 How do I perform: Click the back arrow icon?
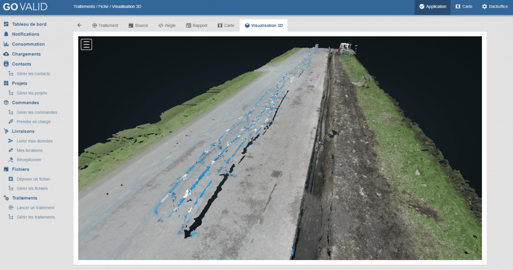(x=79, y=25)
